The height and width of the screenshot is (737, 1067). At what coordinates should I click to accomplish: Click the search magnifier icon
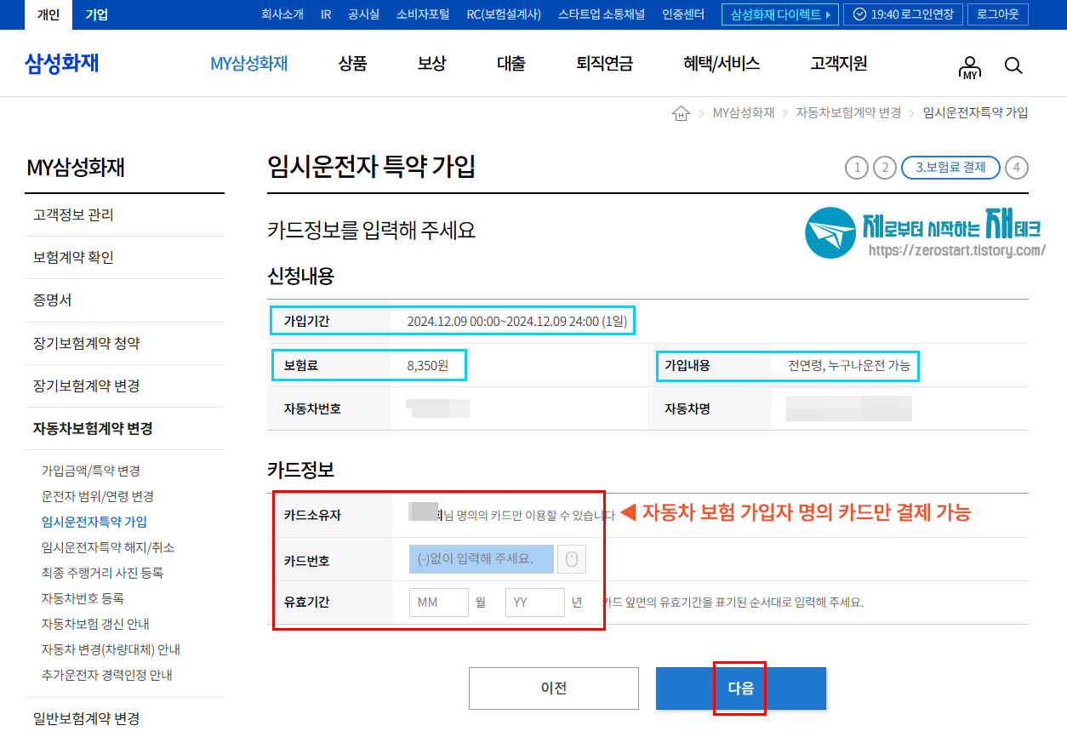[x=1013, y=66]
